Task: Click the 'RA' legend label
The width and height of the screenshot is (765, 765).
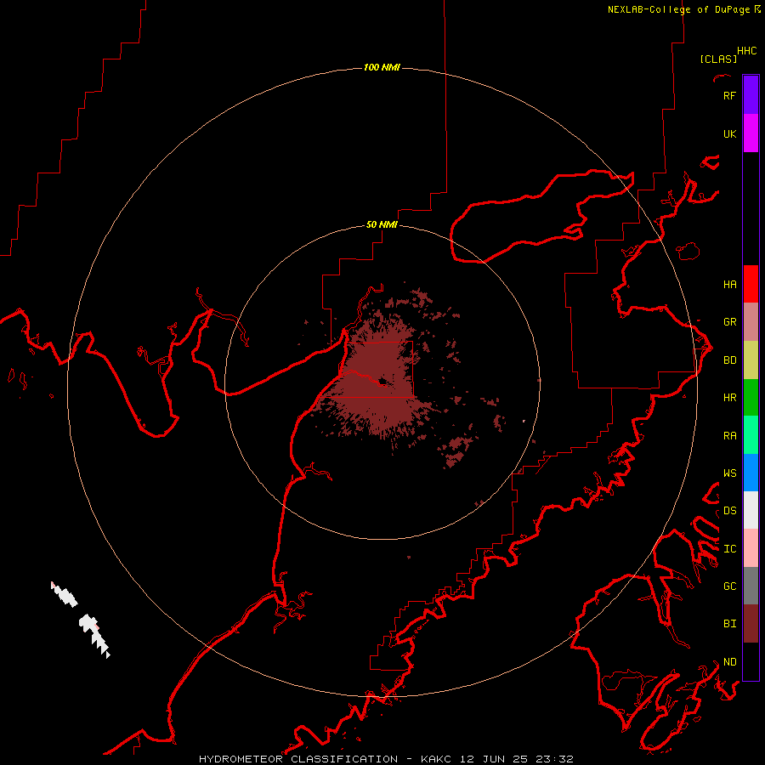Action: click(x=730, y=436)
